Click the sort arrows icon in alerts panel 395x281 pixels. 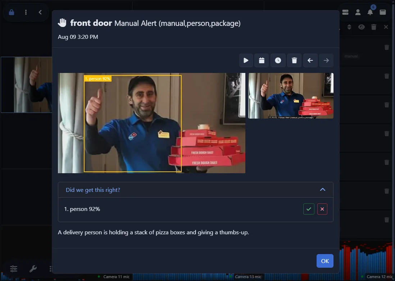pyautogui.click(x=349, y=27)
